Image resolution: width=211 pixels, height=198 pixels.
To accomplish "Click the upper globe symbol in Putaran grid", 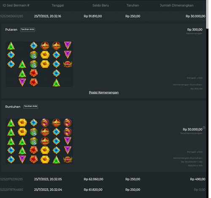I will (34, 55).
